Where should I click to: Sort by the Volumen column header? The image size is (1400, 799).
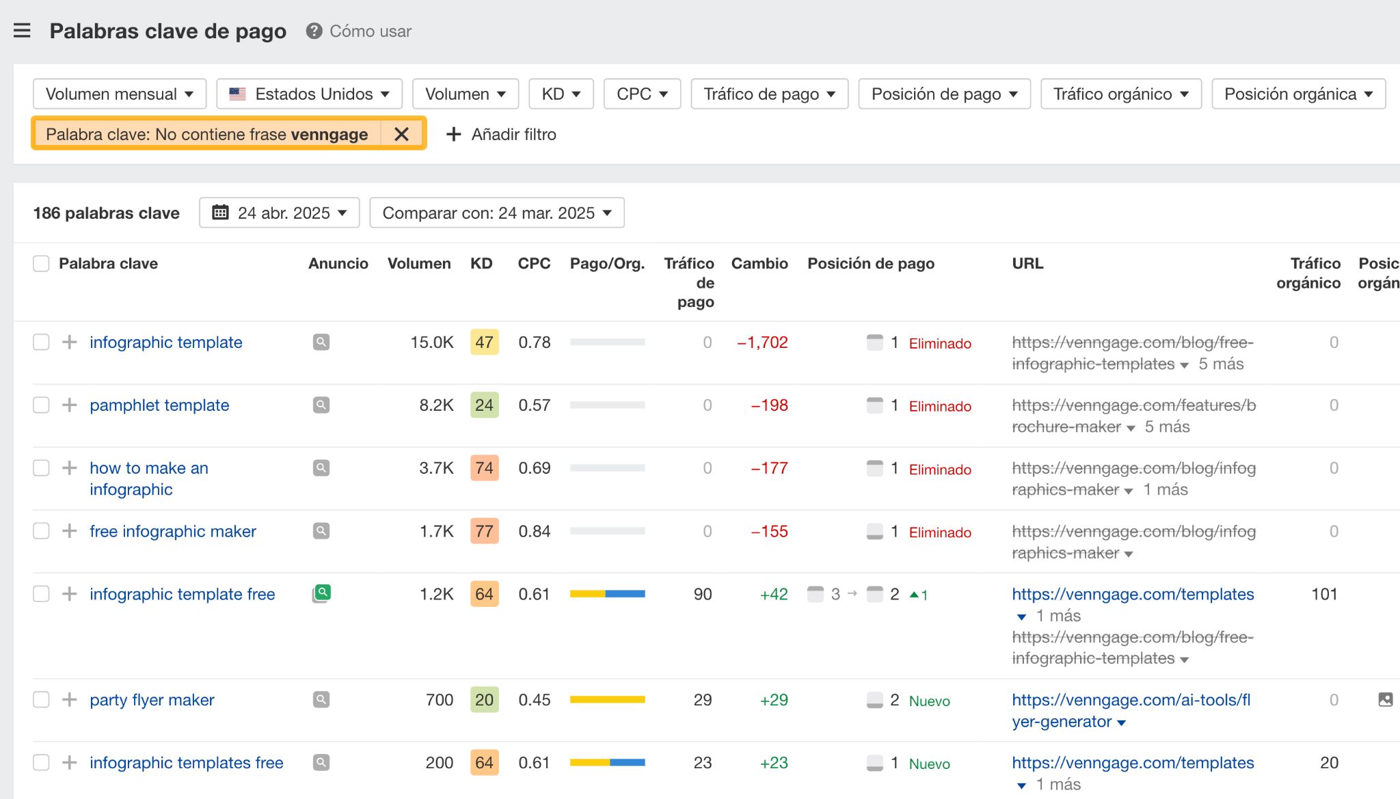pos(418,263)
